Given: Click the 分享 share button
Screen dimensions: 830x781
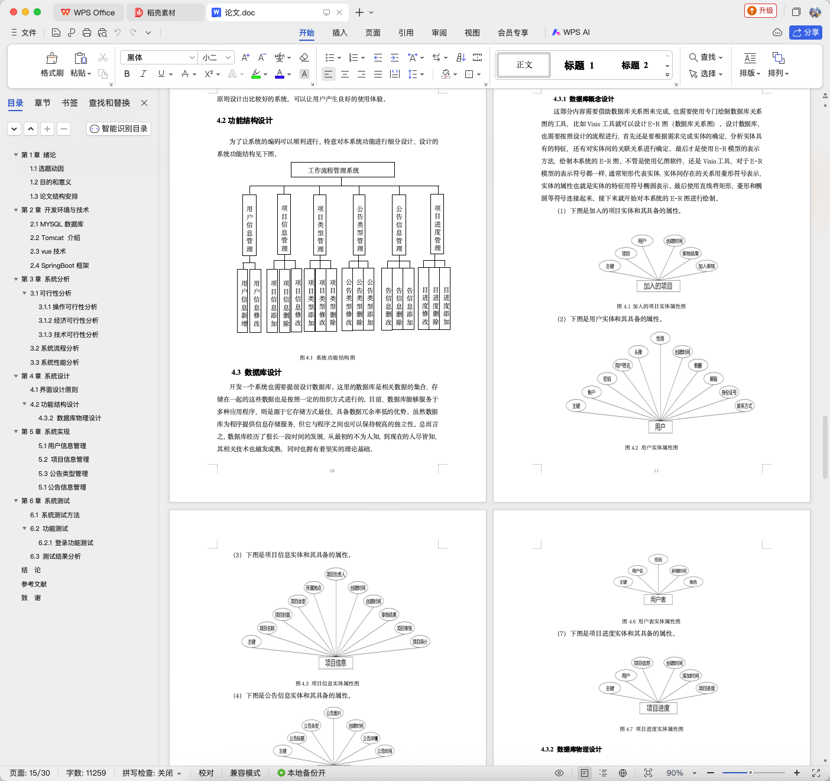Looking at the screenshot, I should click(x=806, y=33).
